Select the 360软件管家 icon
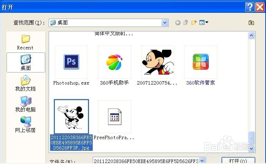Screen dimensions: 266x164 201,62
